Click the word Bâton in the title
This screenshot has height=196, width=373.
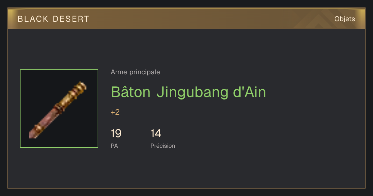131,92
